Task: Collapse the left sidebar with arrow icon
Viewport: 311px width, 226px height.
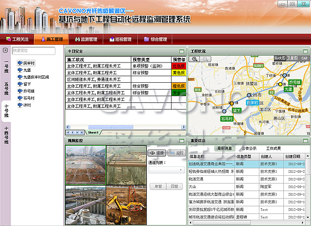Action: tap(4, 50)
